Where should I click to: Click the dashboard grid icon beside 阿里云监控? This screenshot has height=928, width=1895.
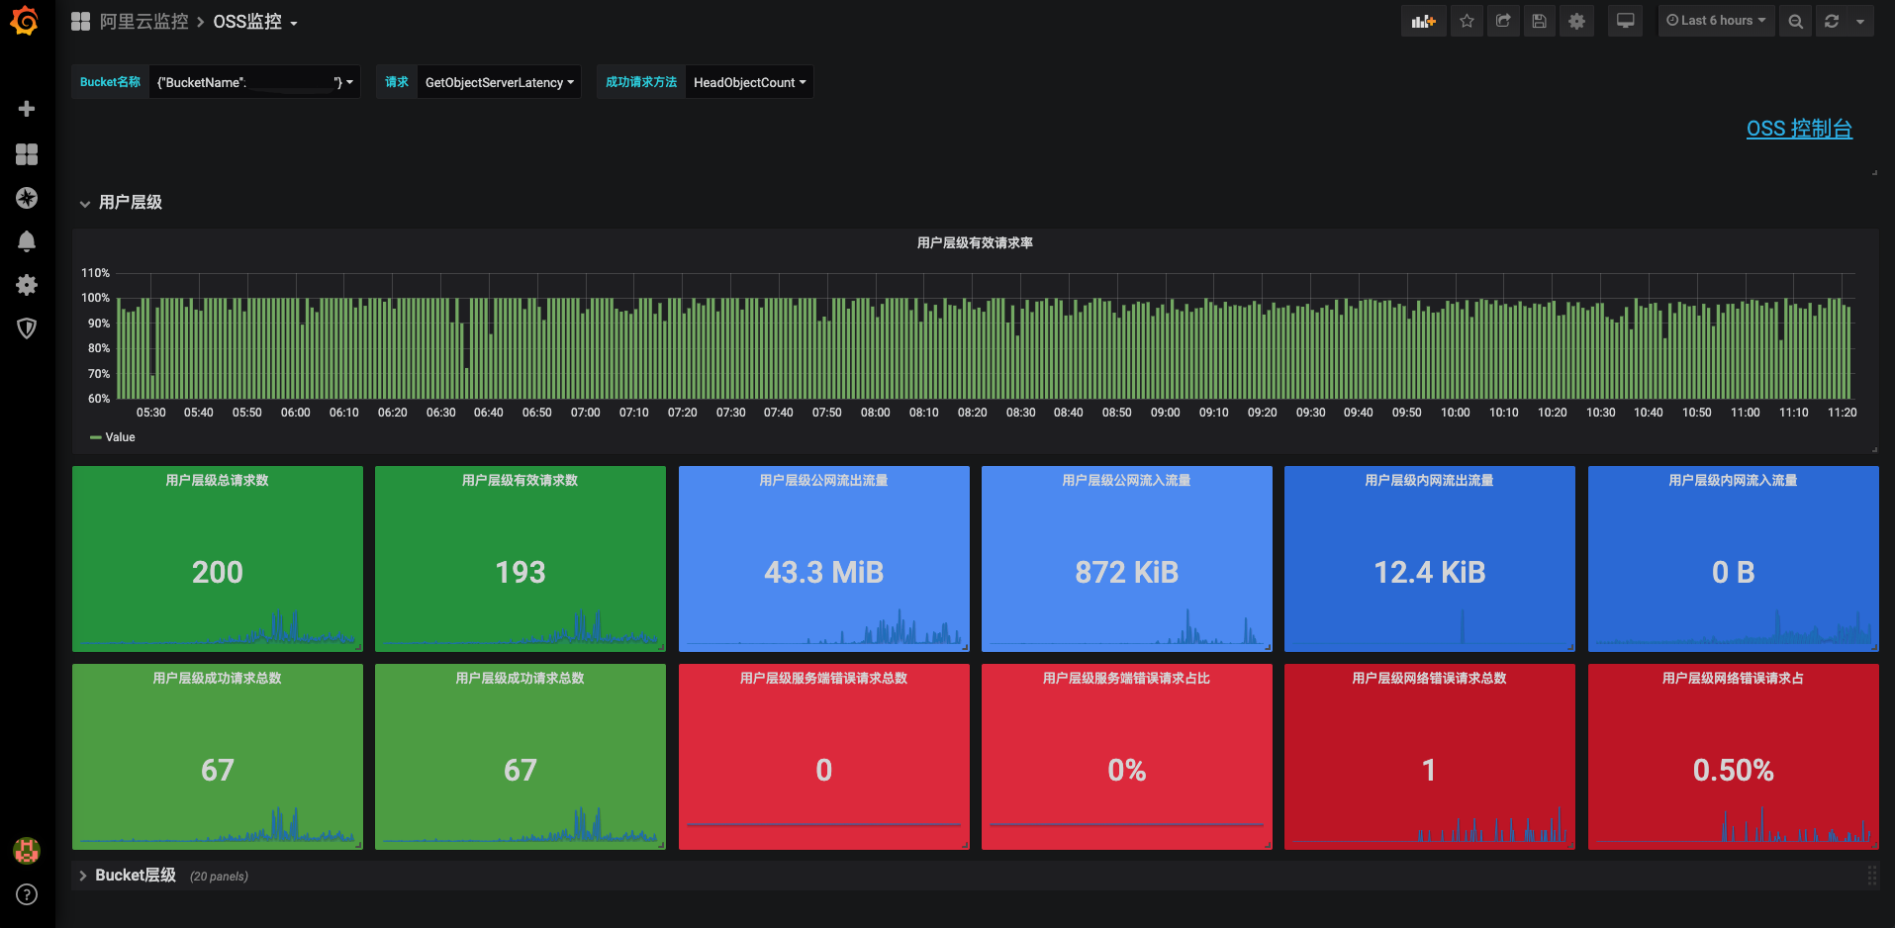pos(81,21)
